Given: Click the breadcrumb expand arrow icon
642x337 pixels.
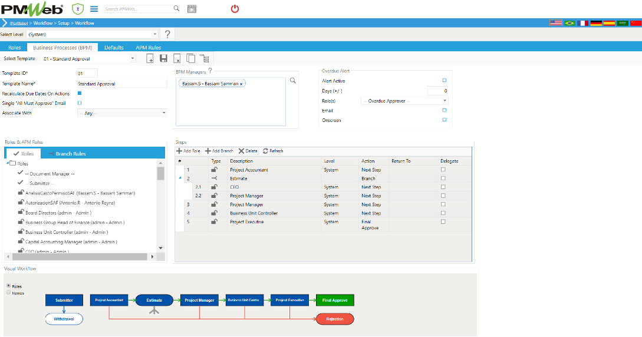Looking at the screenshot, I should pyautogui.click(x=5, y=23).
